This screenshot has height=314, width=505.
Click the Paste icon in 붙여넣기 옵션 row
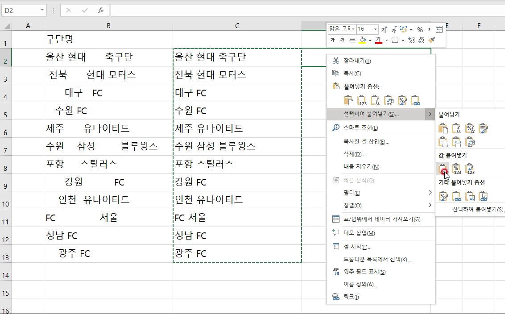tap(348, 100)
